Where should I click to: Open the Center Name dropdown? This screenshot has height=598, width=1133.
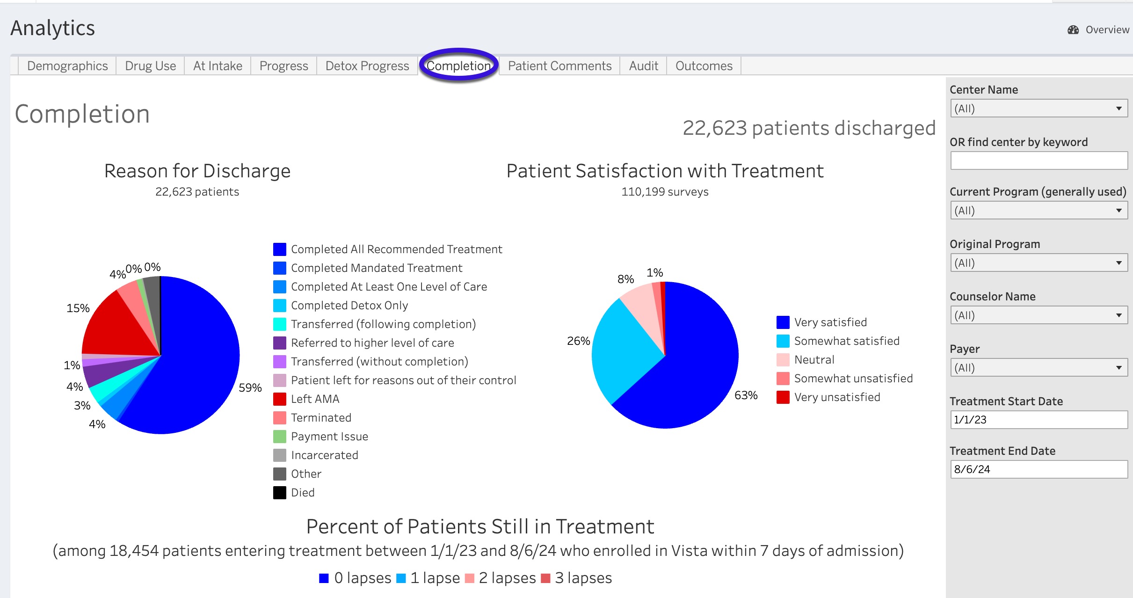1039,109
